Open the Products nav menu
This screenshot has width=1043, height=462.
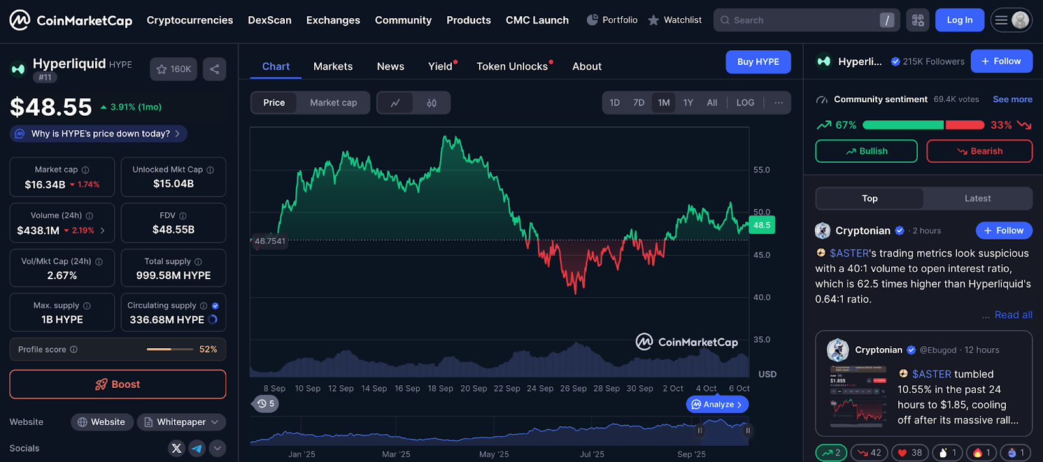469,20
